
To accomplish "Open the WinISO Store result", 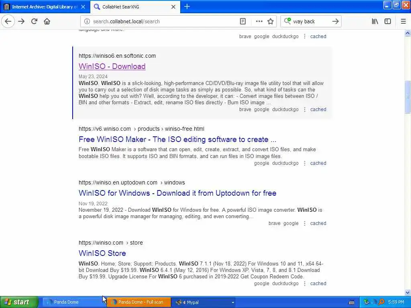I will [x=102, y=253].
